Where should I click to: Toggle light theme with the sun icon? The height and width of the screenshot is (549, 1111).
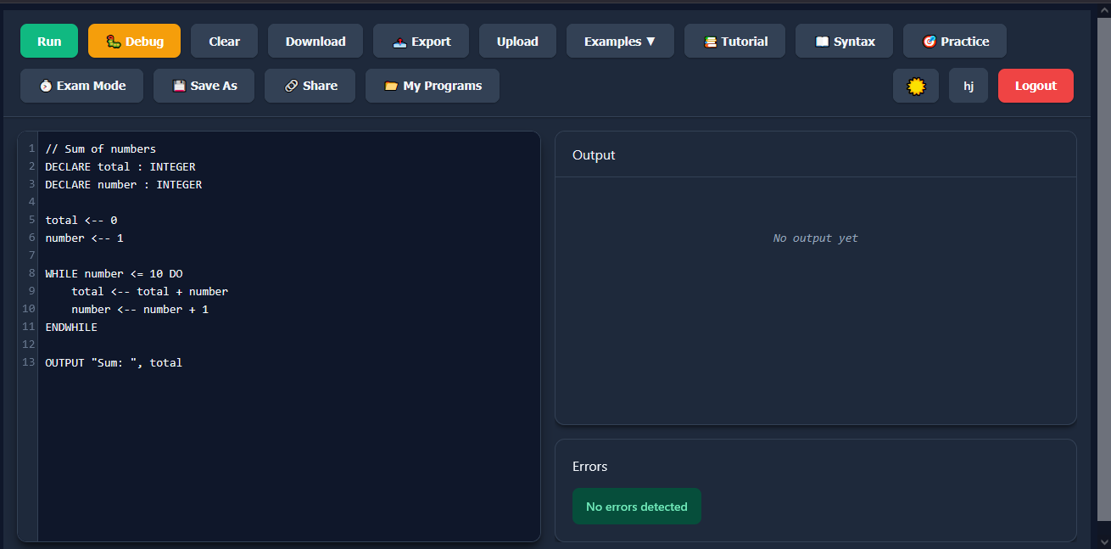click(x=916, y=85)
